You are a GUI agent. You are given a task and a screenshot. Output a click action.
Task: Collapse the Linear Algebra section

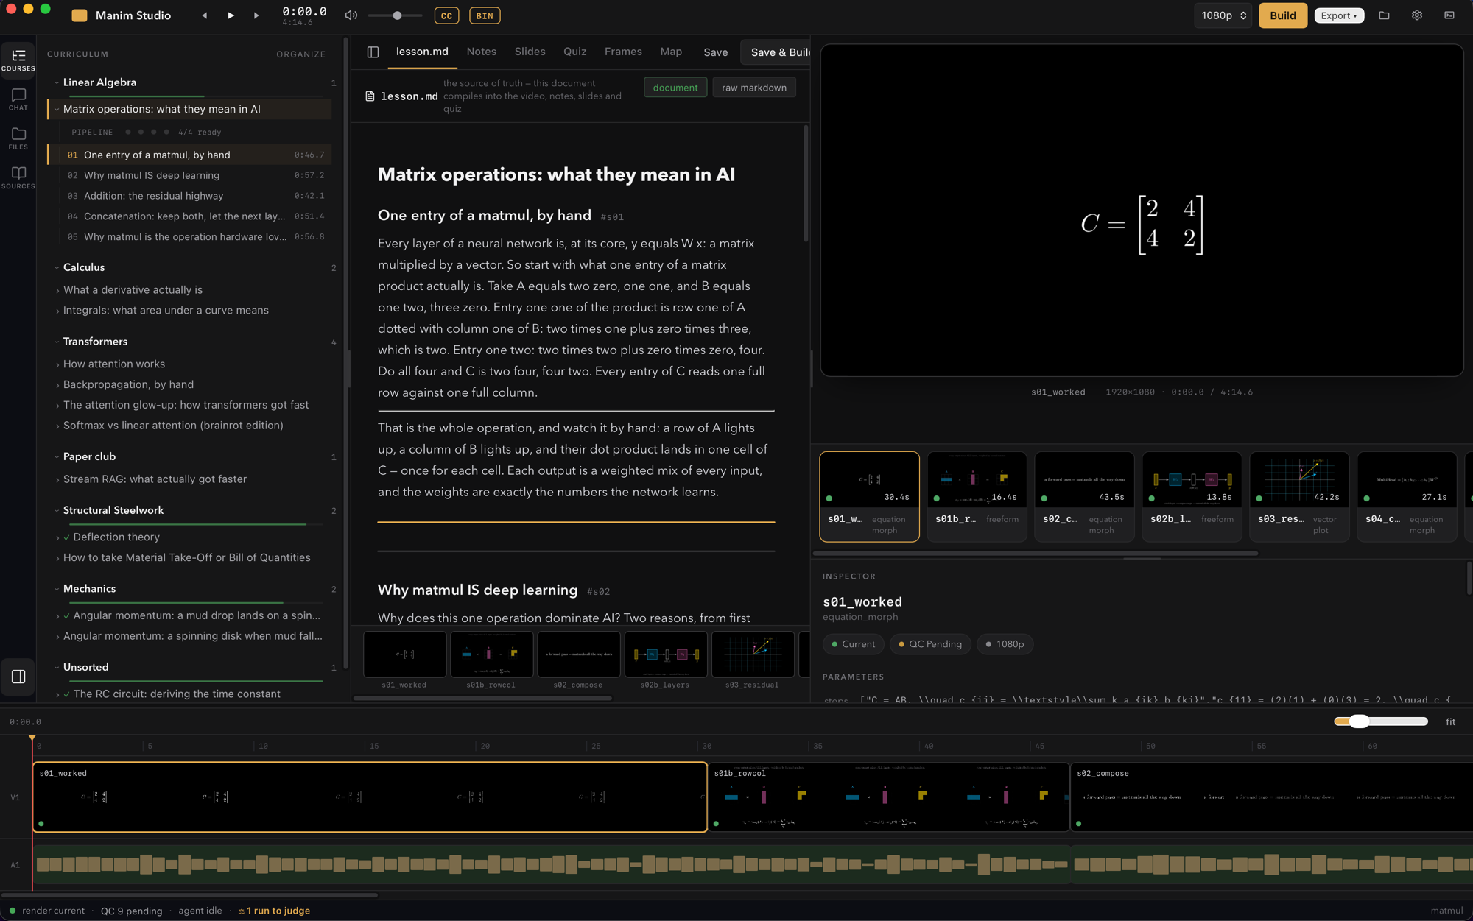[x=57, y=82]
